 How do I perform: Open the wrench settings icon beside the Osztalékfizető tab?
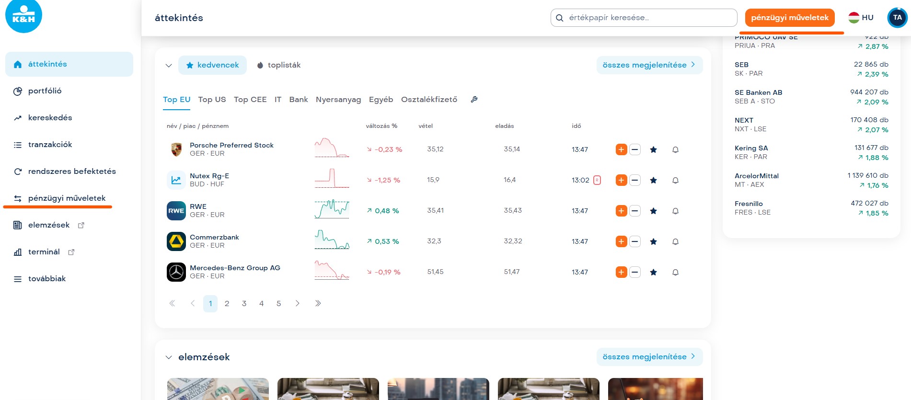(474, 100)
